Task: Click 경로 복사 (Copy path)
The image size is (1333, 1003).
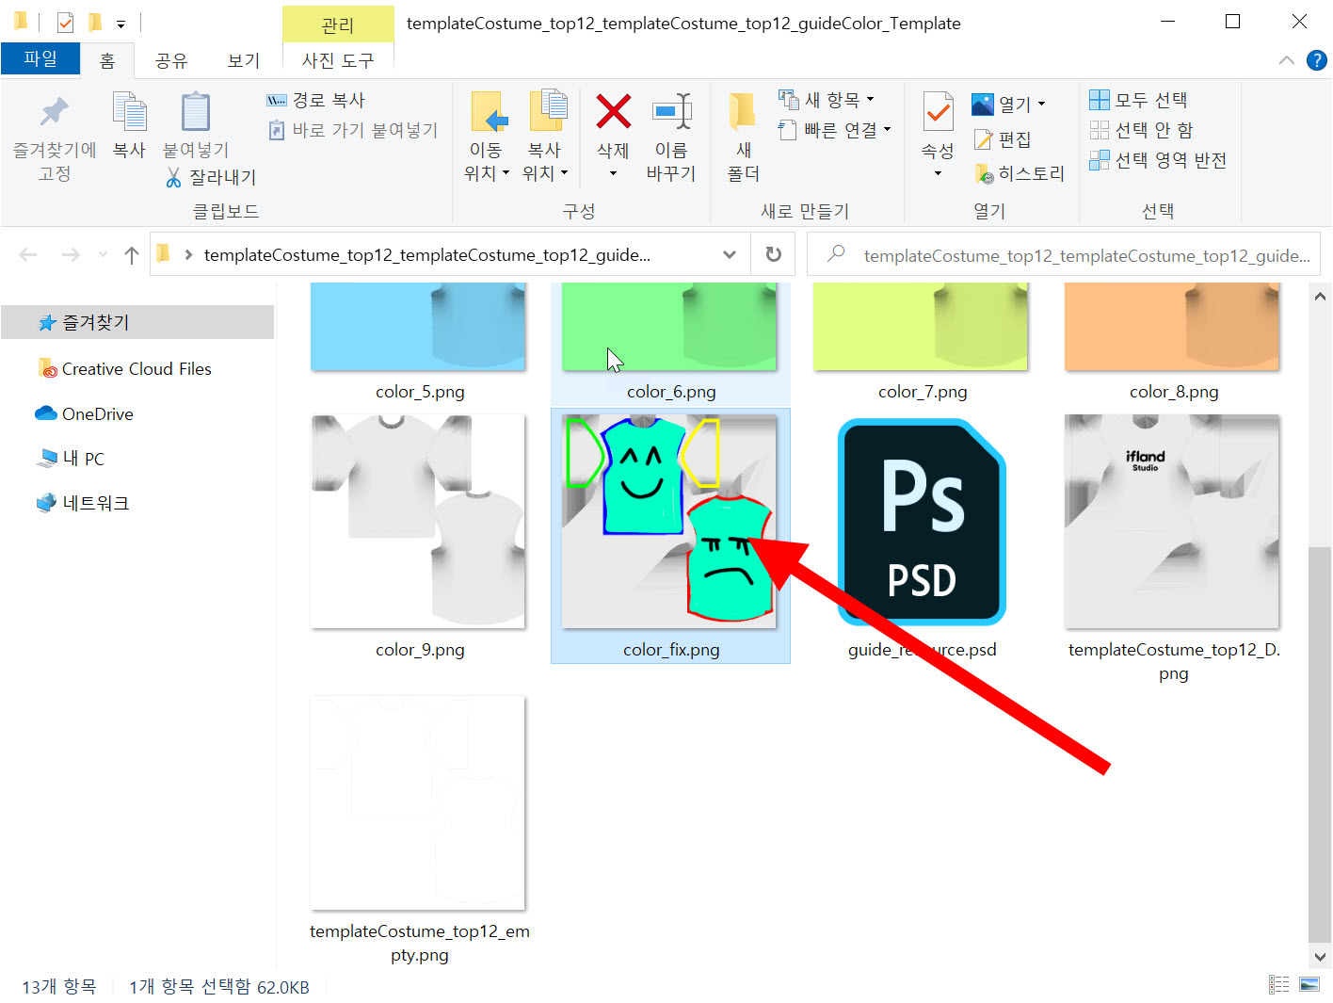Action: click(315, 100)
